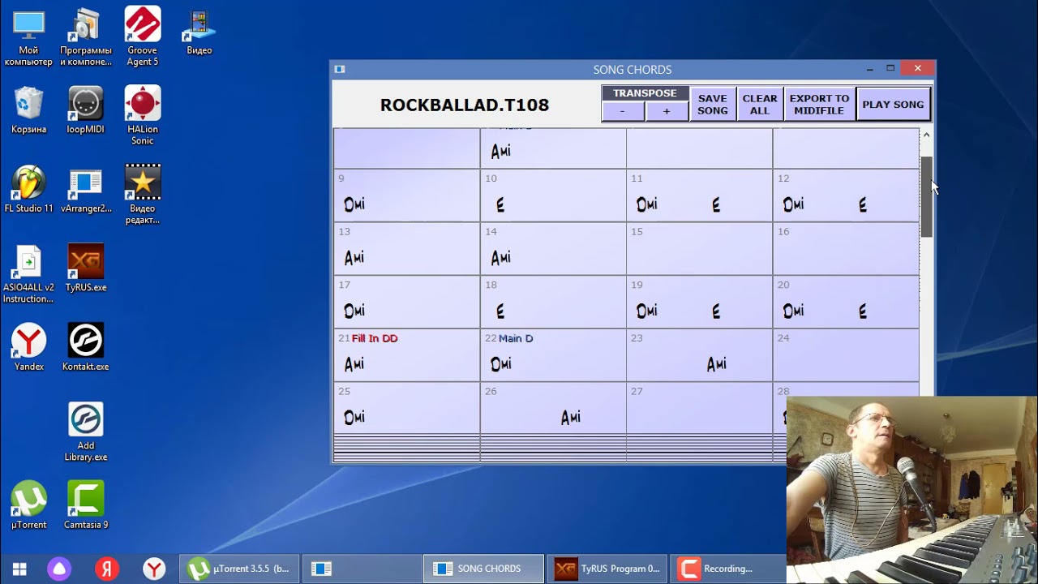Select measure 18 with E chord
The image size is (1038, 584).
point(553,302)
